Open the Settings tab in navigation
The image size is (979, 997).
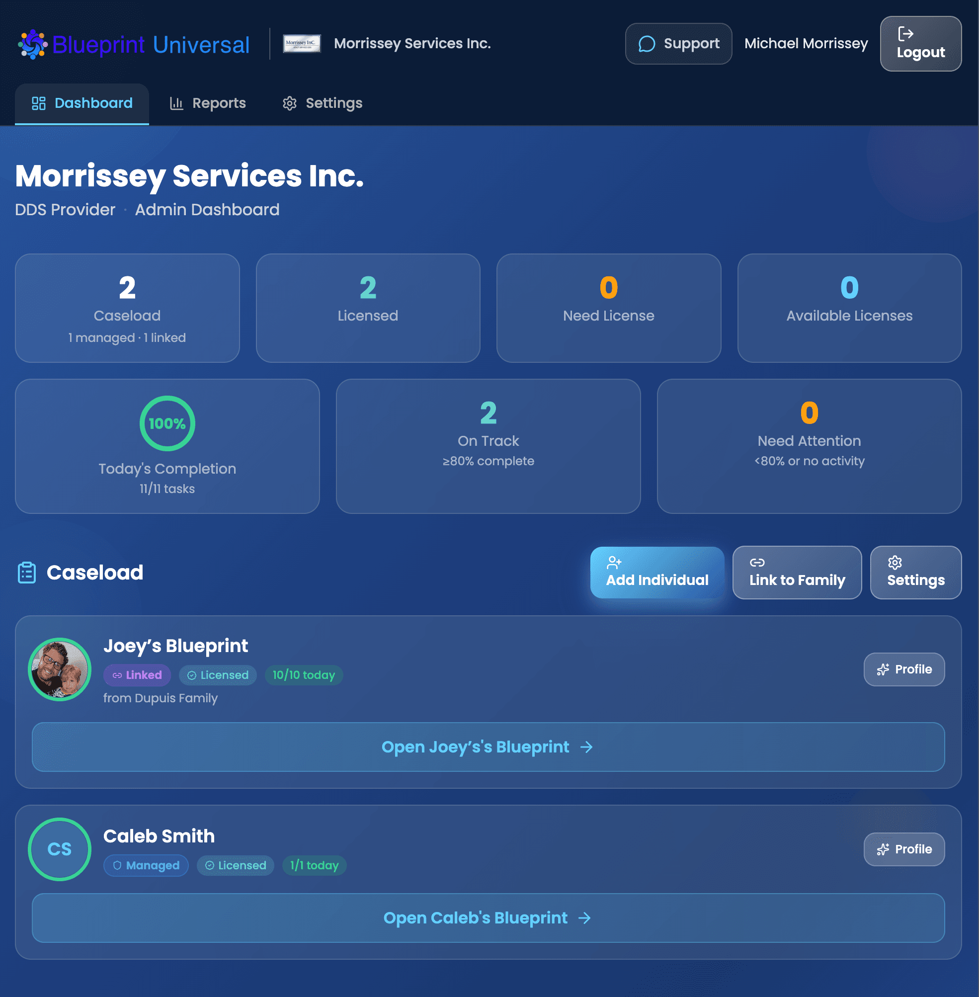[x=322, y=103]
